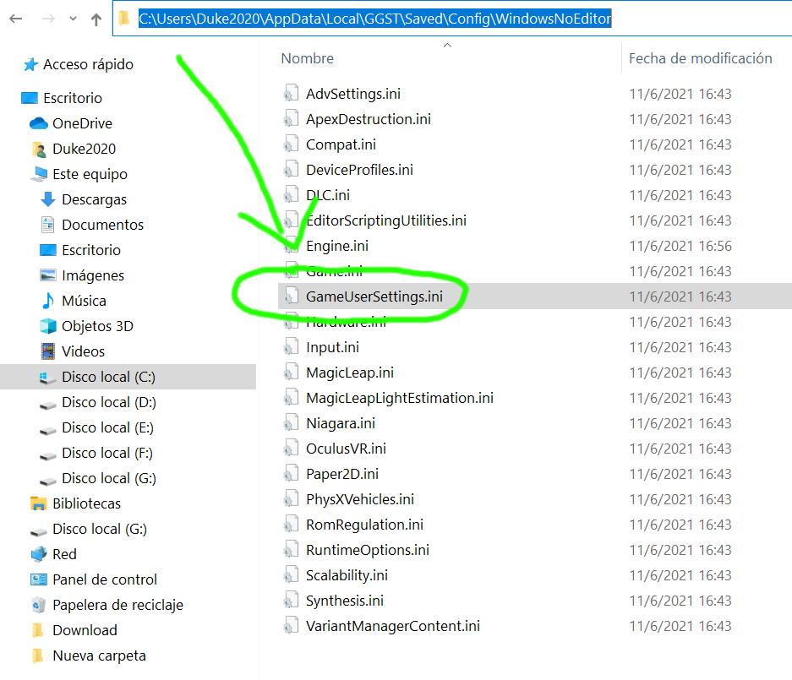Open the Música note icon folder
This screenshot has width=792, height=680.
coord(48,301)
